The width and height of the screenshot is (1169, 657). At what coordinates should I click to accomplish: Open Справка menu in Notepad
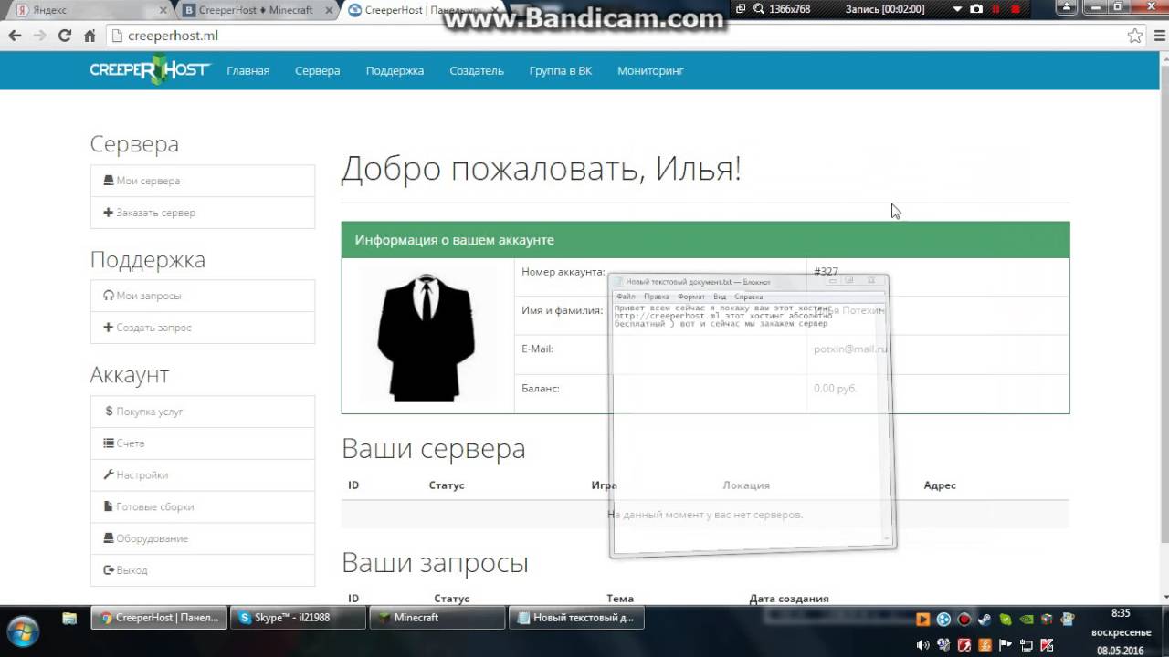(748, 297)
